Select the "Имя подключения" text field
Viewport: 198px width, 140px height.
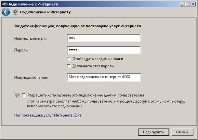click(x=104, y=77)
